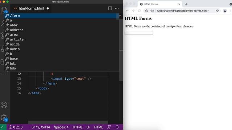Select the HTML Forms browser tab
Image resolution: width=232 pixels, height=130 pixels.
tap(160, 4)
